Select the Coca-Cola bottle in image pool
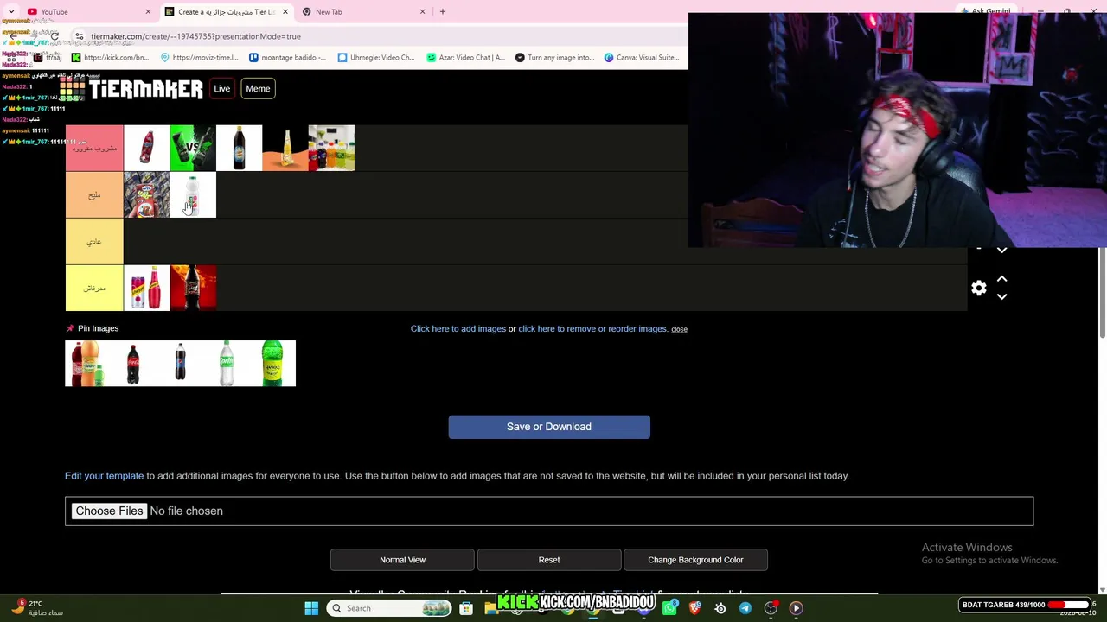The height and width of the screenshot is (622, 1107). 134,364
